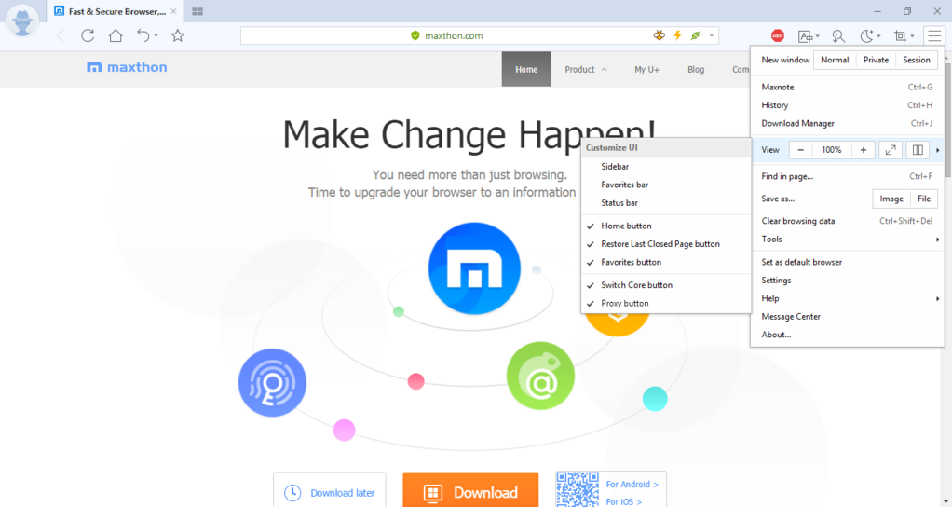Go back with the back arrow
This screenshot has width=952, height=507.
(x=61, y=35)
